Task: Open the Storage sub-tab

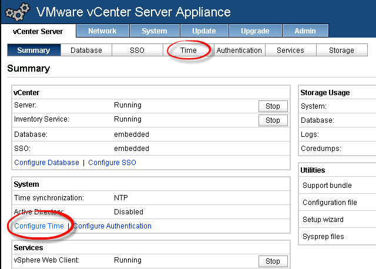Action: pos(342,50)
